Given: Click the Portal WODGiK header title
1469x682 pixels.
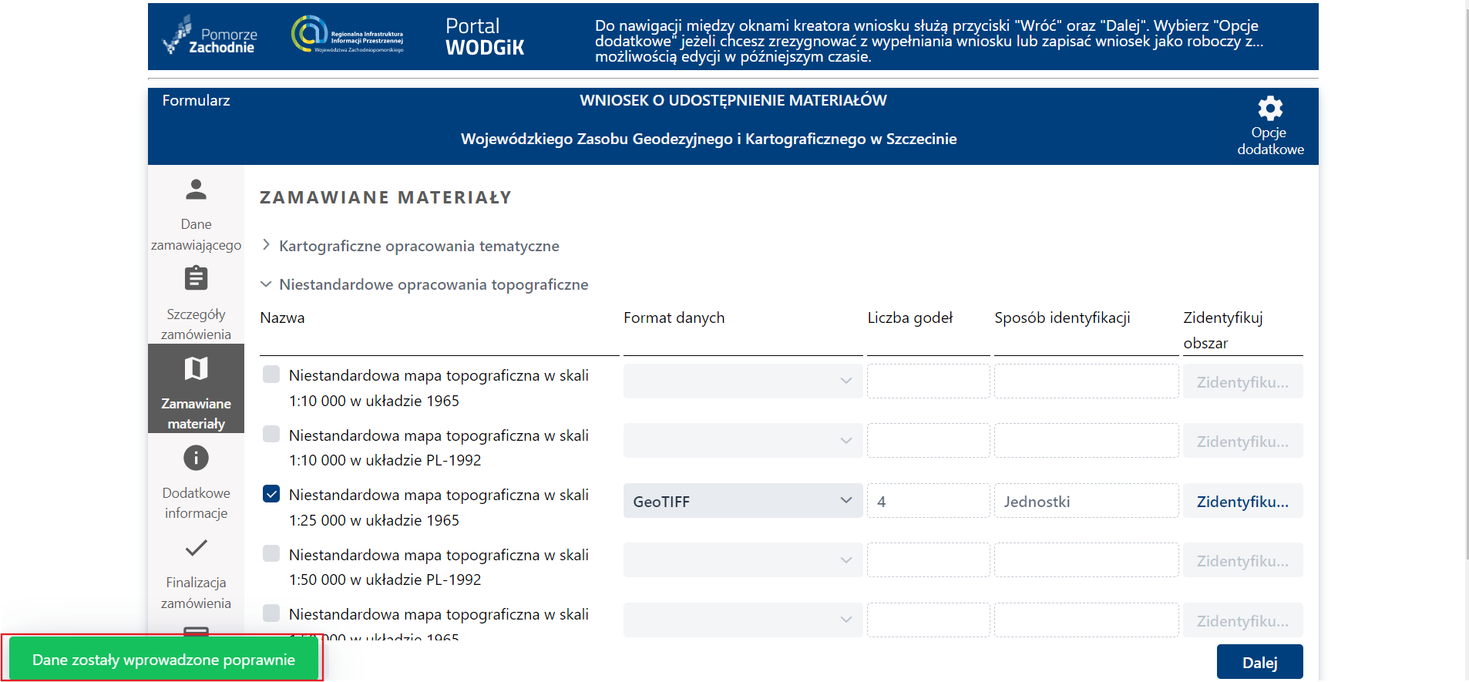Looking at the screenshot, I should (x=485, y=36).
